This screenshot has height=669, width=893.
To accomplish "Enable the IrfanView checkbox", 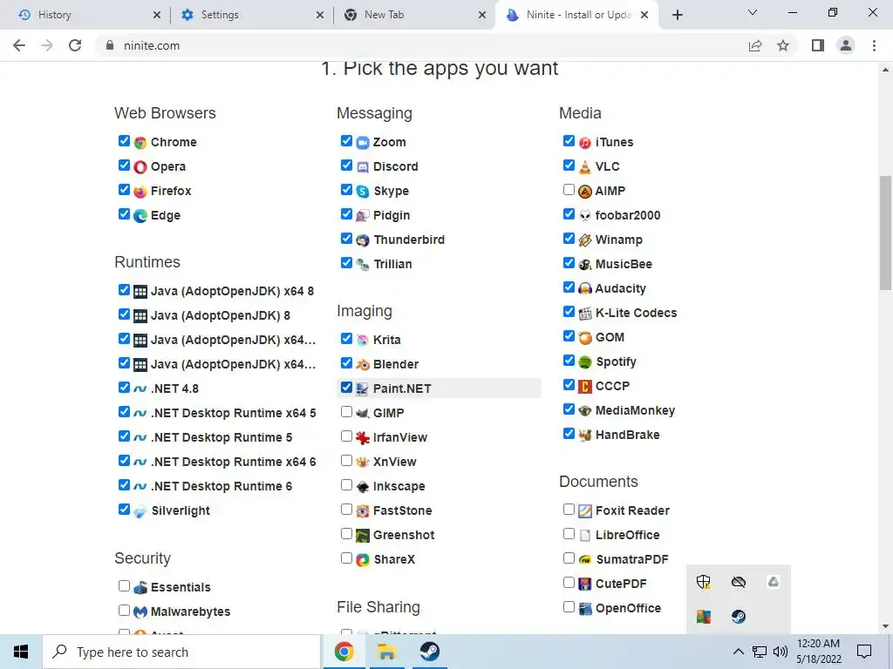I will (x=346, y=436).
